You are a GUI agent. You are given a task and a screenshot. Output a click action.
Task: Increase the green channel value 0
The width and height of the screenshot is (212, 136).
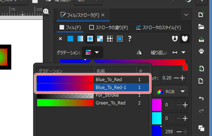click(x=185, y=118)
